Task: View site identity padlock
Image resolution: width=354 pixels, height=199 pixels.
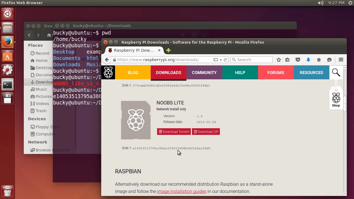Action: [114, 60]
